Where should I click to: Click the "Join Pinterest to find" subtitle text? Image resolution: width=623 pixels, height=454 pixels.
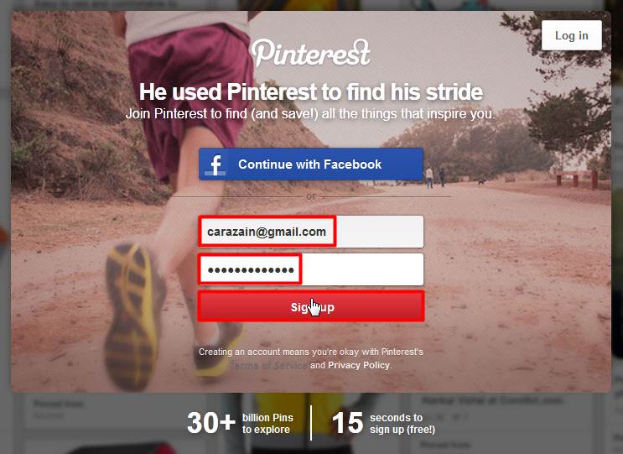tap(311, 113)
